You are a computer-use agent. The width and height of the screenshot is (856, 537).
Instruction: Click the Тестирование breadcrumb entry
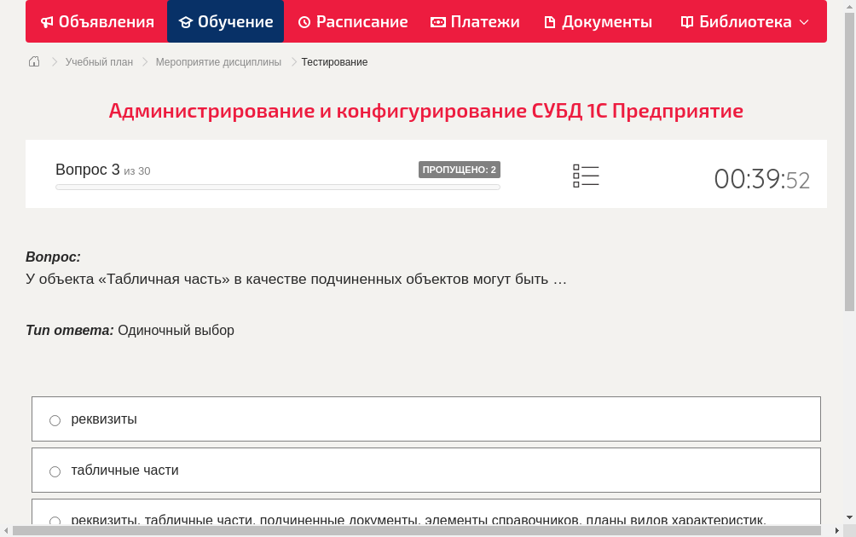point(333,61)
